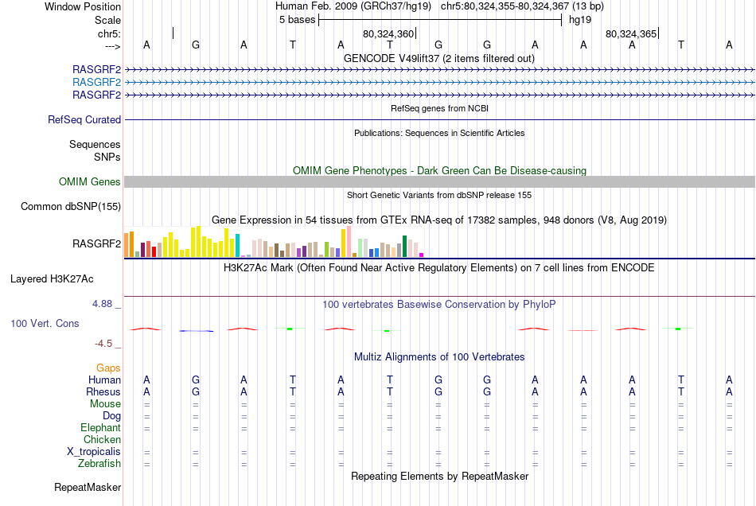
Task: Click the ---> strand direction arrow label
Action: [113, 46]
